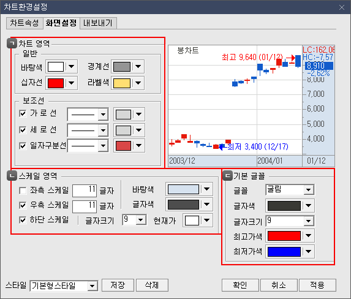Toggle the 가로선 checkbox
The image size is (351, 299).
23,113
